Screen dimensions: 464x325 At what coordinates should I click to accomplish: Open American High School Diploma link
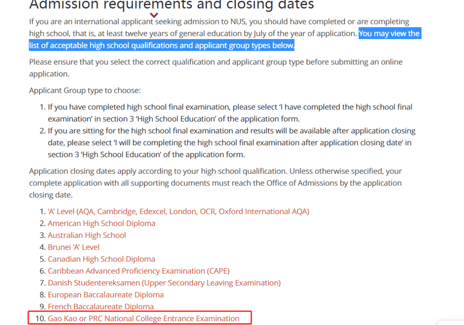(101, 223)
